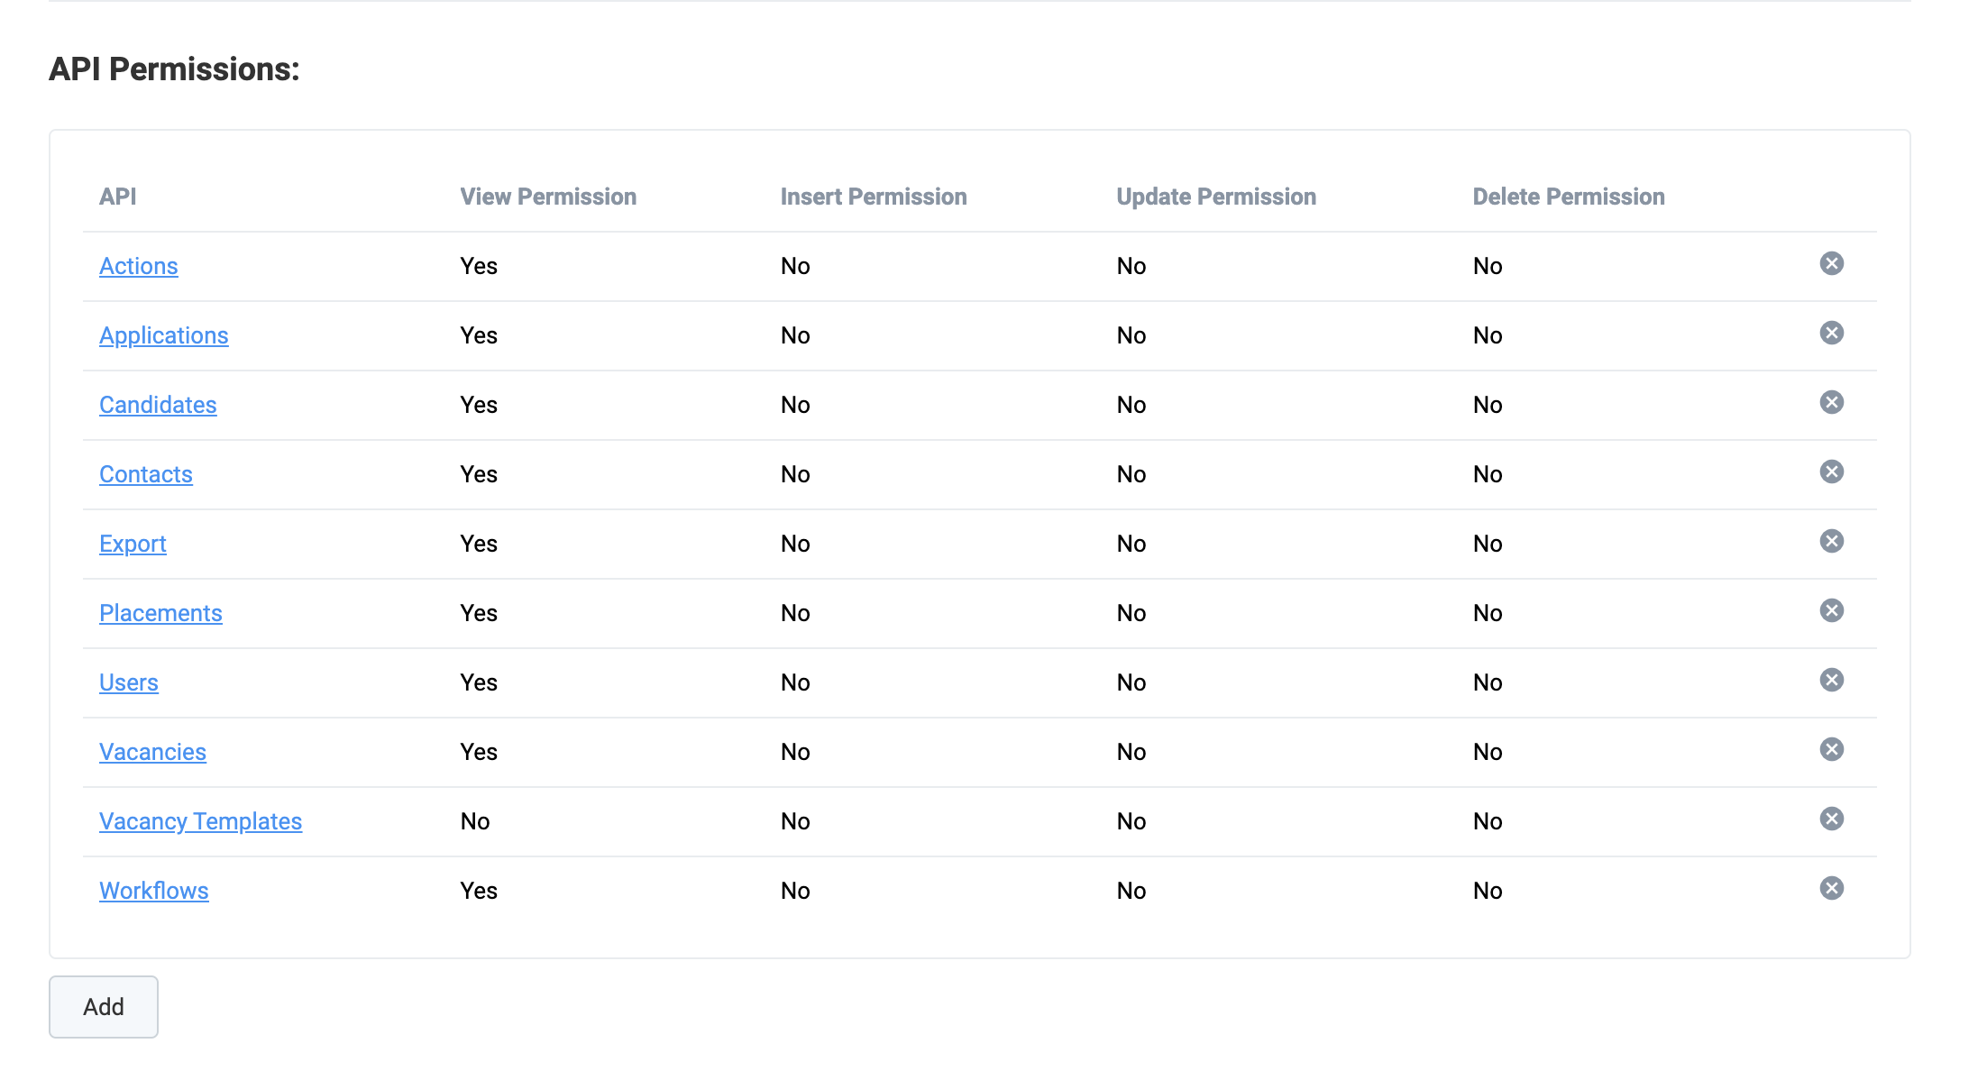
Task: Delete the Workflows API permission
Action: 1831,888
